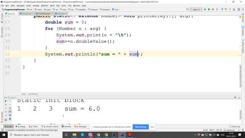The width and height of the screenshot is (245, 138).
Task: Click Stop sharing button
Action: (x=140, y=127)
